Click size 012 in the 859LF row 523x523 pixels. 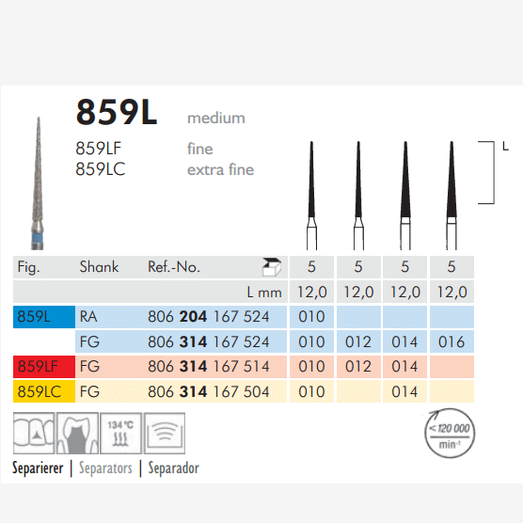pyautogui.click(x=358, y=367)
